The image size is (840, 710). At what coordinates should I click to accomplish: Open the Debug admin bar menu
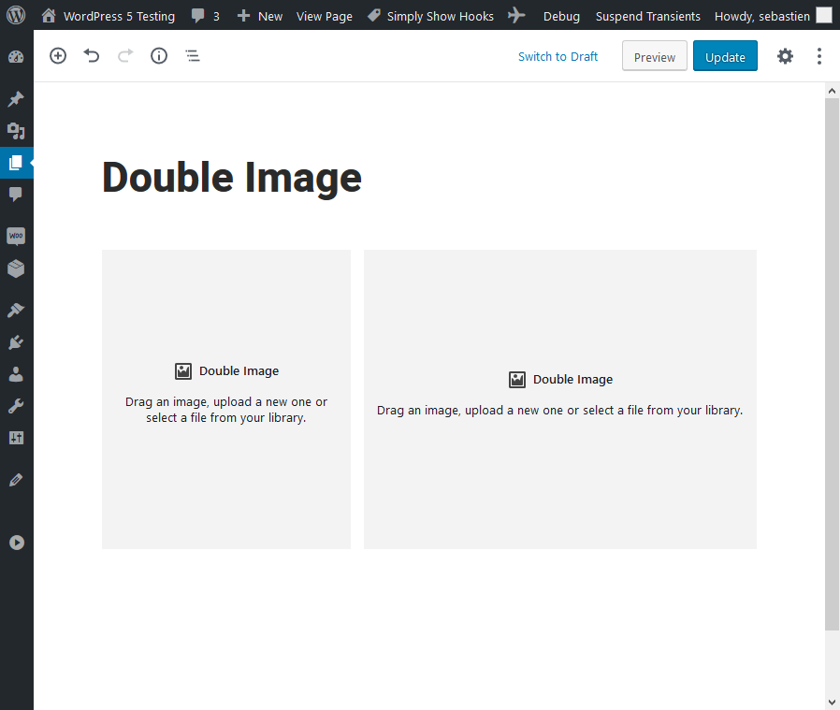click(x=561, y=16)
